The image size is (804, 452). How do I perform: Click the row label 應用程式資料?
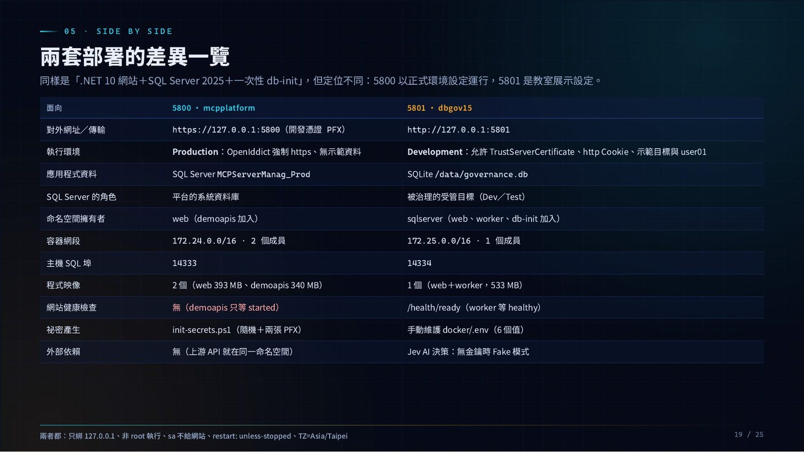[71, 174]
